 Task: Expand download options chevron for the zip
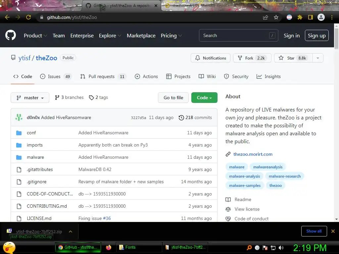[x=71, y=231]
